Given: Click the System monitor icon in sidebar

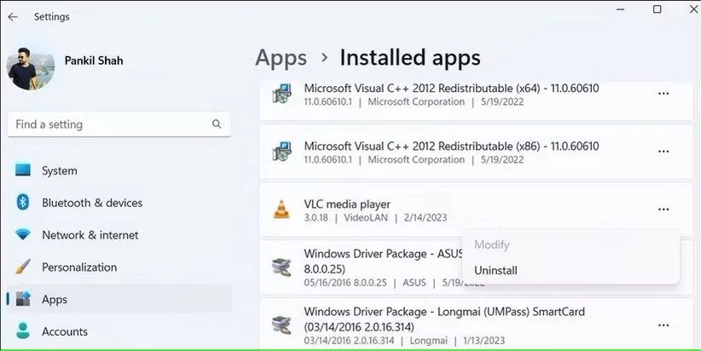Looking at the screenshot, I should point(23,170).
